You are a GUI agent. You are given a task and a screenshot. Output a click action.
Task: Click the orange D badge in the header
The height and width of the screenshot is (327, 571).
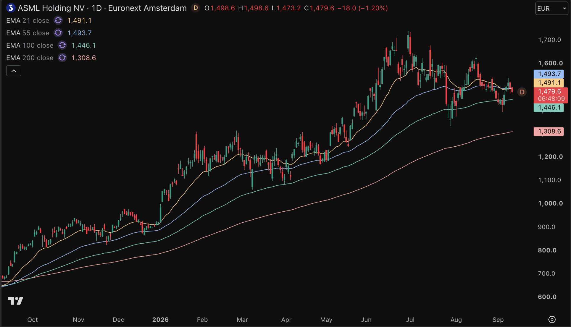pos(195,8)
